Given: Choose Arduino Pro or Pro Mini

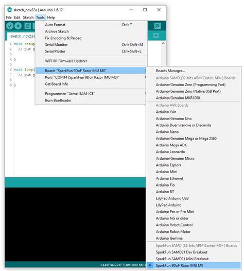Looking at the screenshot, I should coord(194,212).
